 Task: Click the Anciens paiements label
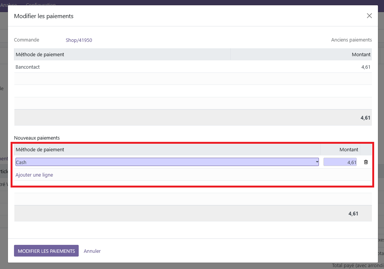click(x=351, y=40)
